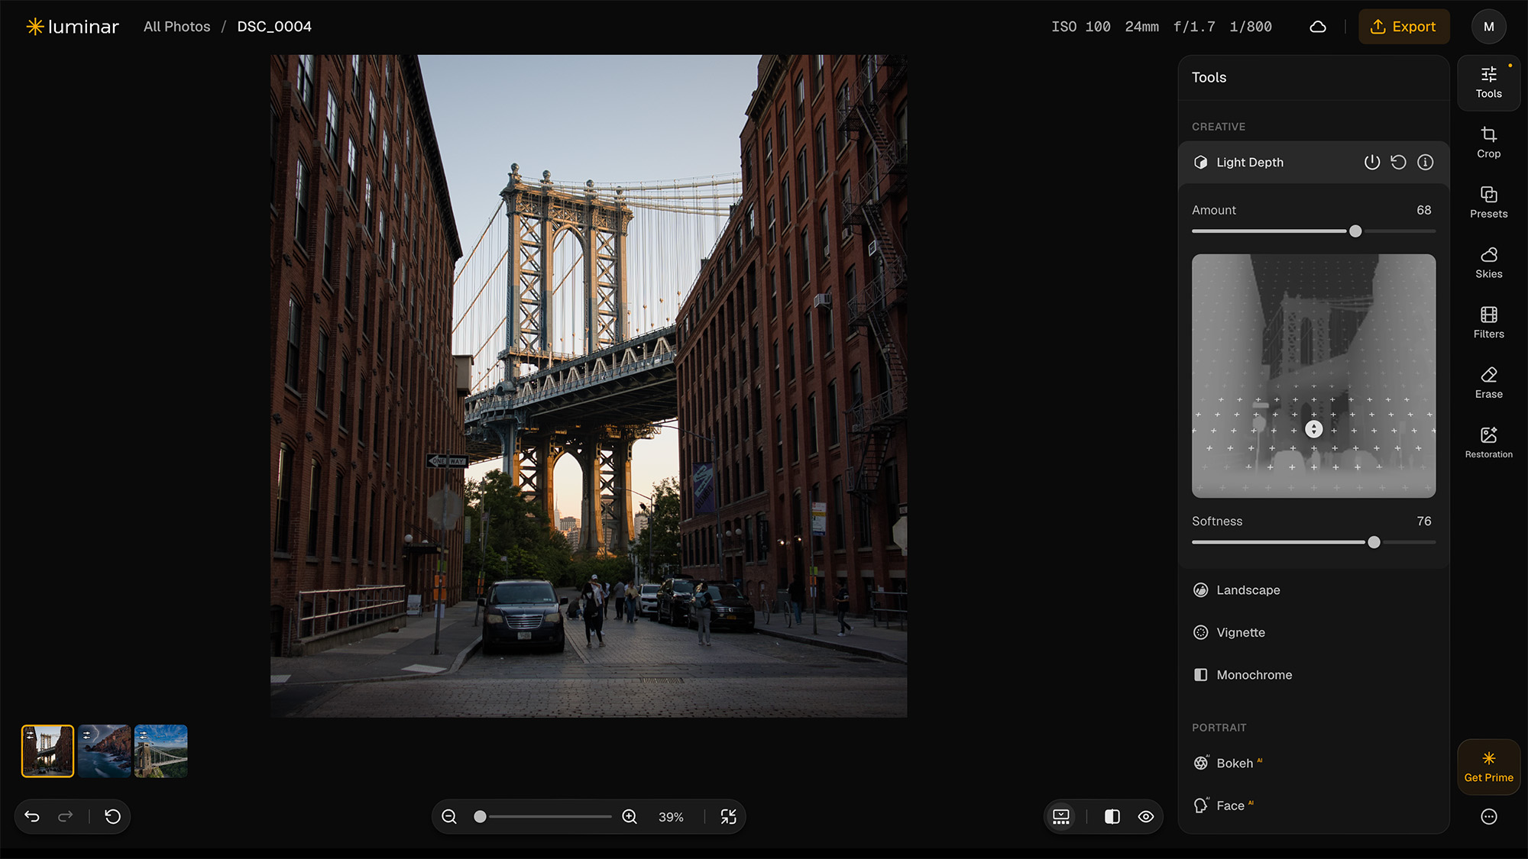
Task: Open the M user profile avatar
Action: (1488, 27)
